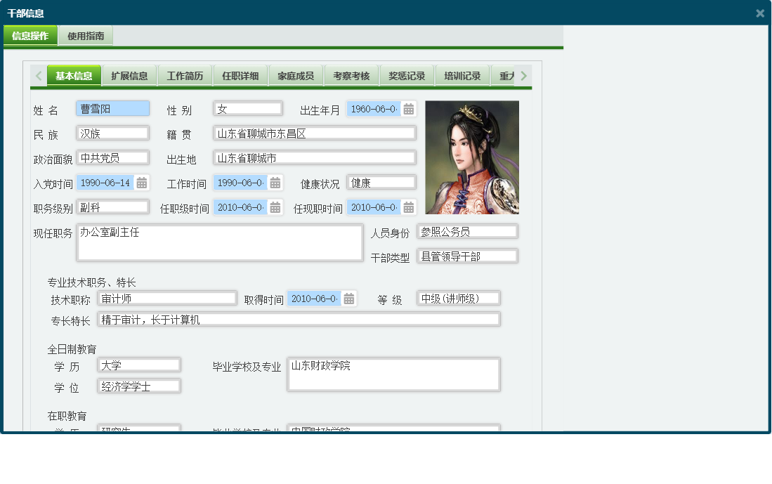Image resolution: width=772 pixels, height=484 pixels.
Task: Switch to the 扩展信息 tab
Action: (x=129, y=75)
